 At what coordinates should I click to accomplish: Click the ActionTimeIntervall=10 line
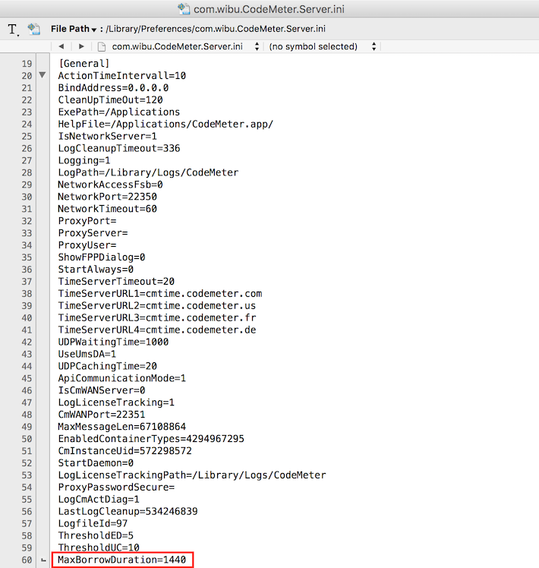click(x=121, y=76)
